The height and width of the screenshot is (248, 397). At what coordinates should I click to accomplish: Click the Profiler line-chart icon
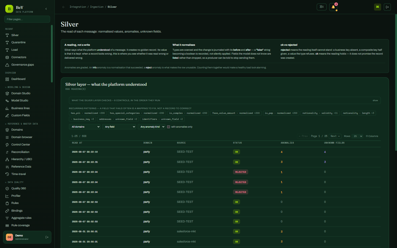click(x=7, y=196)
